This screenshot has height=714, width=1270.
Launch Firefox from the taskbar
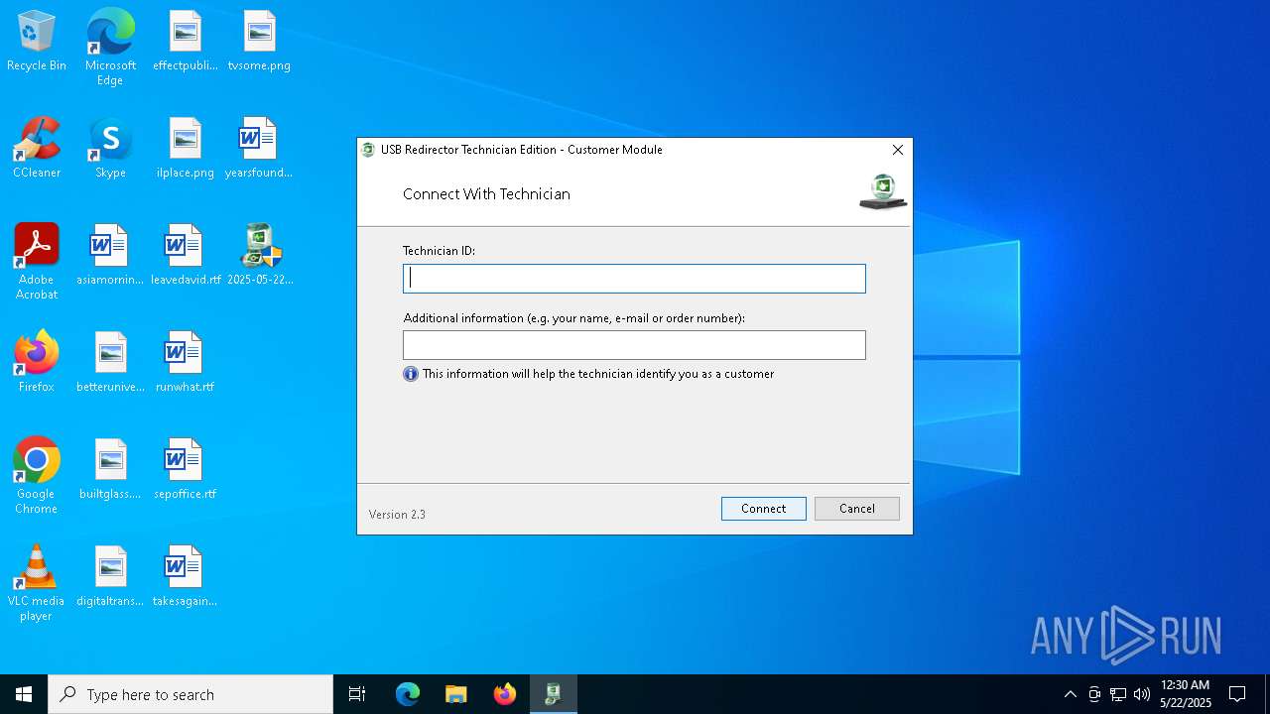tap(505, 694)
